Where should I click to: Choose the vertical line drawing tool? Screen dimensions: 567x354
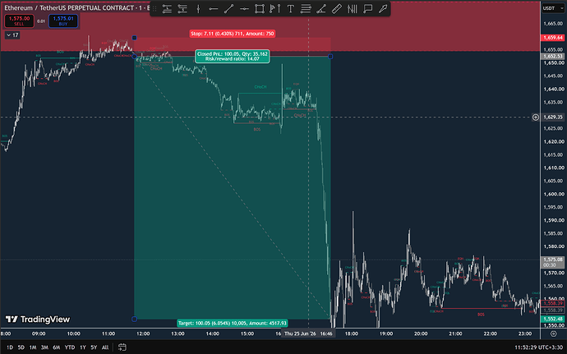pyautogui.click(x=198, y=9)
